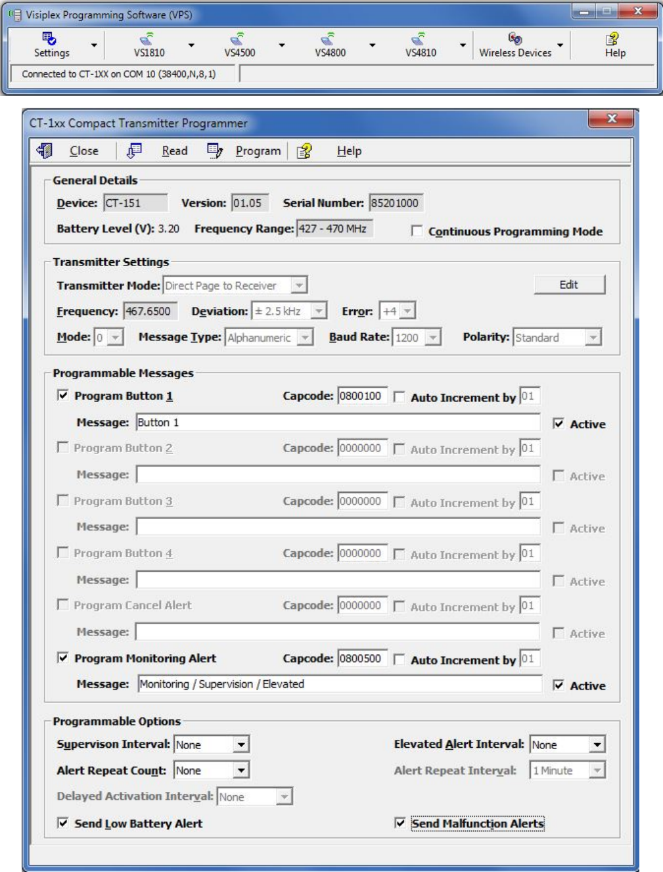Expand the VS4810 dropdown arrow
The image size is (663, 872).
[x=463, y=45]
